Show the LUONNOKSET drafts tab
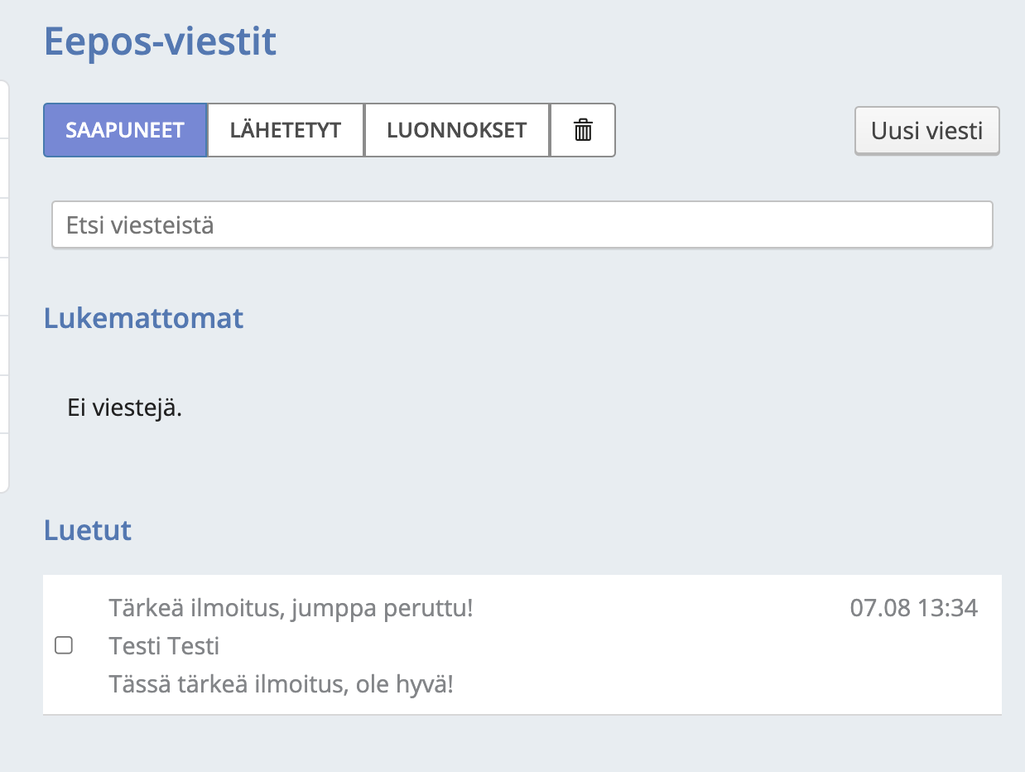This screenshot has height=772, width=1025. click(x=457, y=130)
